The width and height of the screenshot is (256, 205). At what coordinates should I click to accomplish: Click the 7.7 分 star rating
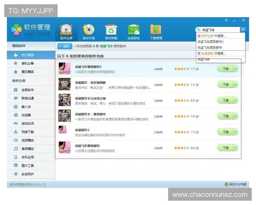tap(186, 69)
